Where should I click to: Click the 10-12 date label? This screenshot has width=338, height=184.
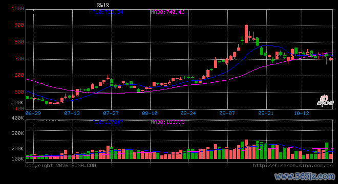click(301, 113)
